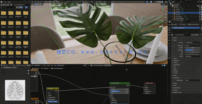Open the file browser View menu
Image resolution: width=202 pixels, height=104 pixels.
point(5,2)
